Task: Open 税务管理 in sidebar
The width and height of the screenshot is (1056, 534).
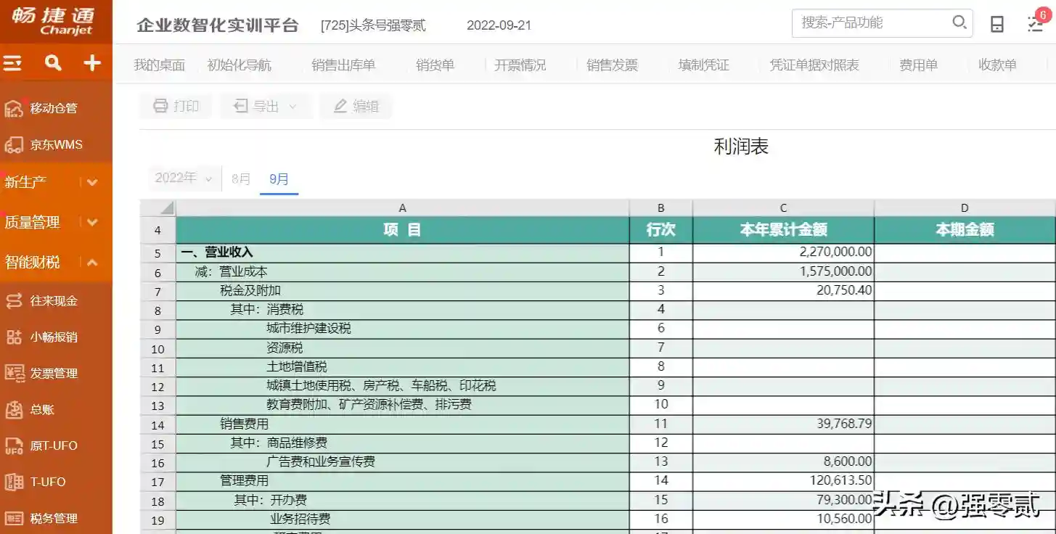Action: click(x=53, y=518)
